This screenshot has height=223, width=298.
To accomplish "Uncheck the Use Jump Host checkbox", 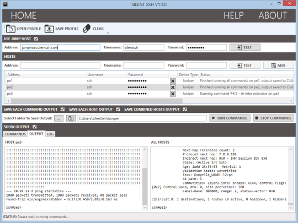I will click(x=36, y=39).
